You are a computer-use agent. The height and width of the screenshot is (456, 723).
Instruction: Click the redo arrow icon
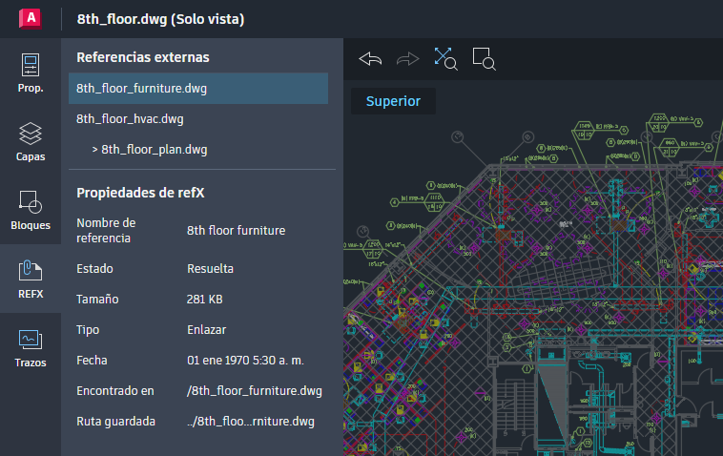(407, 59)
